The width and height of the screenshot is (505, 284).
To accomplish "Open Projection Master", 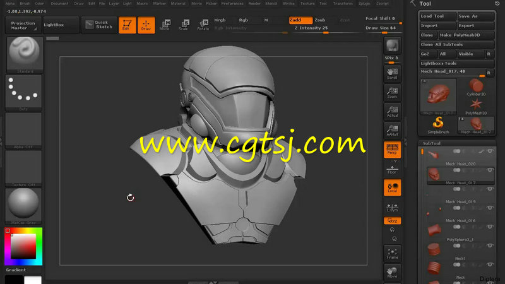I will tap(23, 25).
